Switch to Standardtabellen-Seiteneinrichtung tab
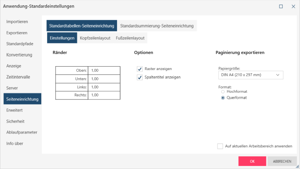Image resolution: width=300 pixels, height=169 pixels. pyautogui.click(x=82, y=26)
